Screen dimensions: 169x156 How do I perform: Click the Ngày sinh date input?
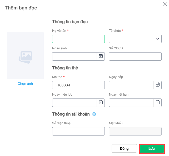point(74,56)
